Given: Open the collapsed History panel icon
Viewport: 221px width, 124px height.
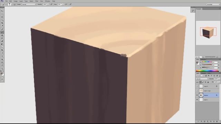Looking at the screenshot, I should coord(193,10).
